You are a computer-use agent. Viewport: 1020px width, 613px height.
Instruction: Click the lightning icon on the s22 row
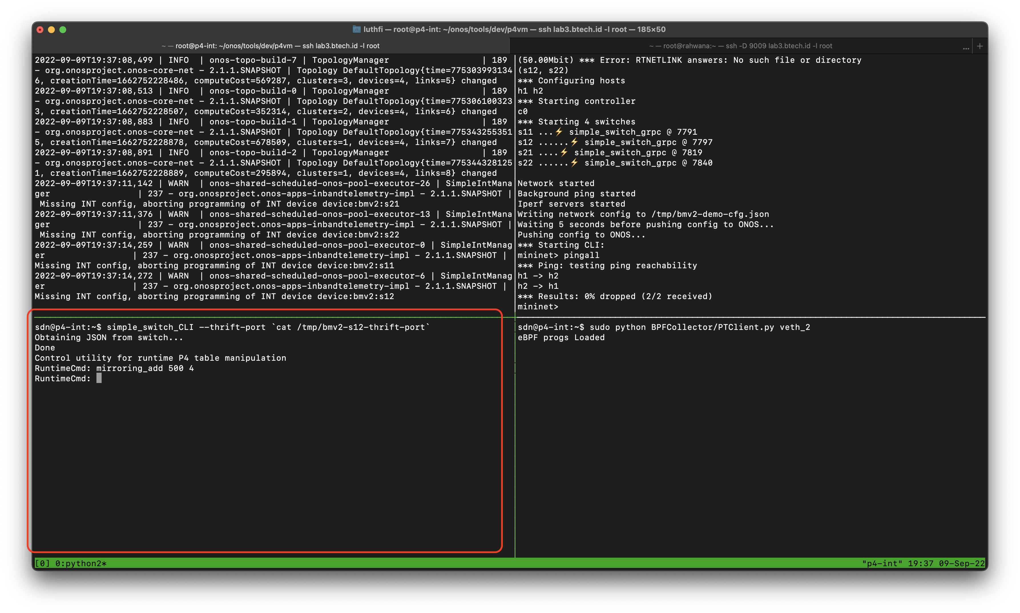(x=574, y=163)
